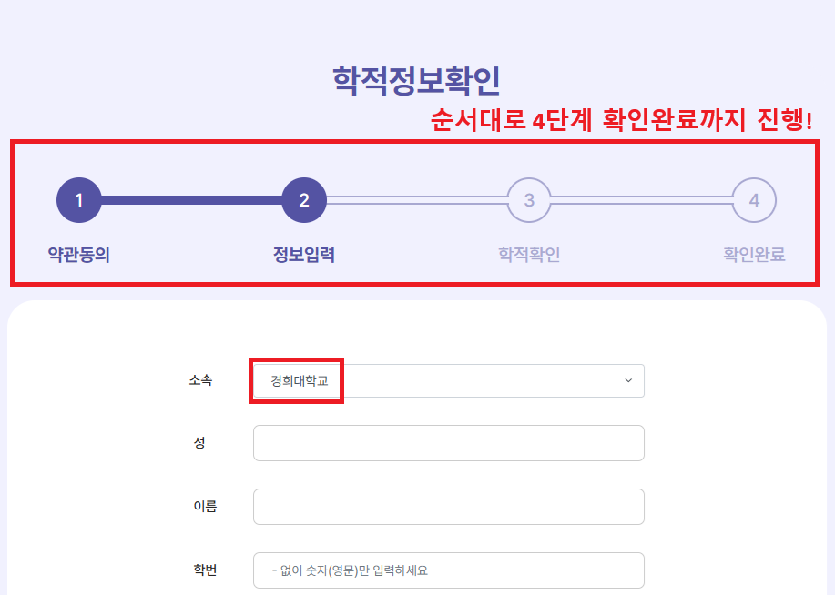This screenshot has width=835, height=595.
Task: Click the 정보입력 step label
Action: coord(304,255)
